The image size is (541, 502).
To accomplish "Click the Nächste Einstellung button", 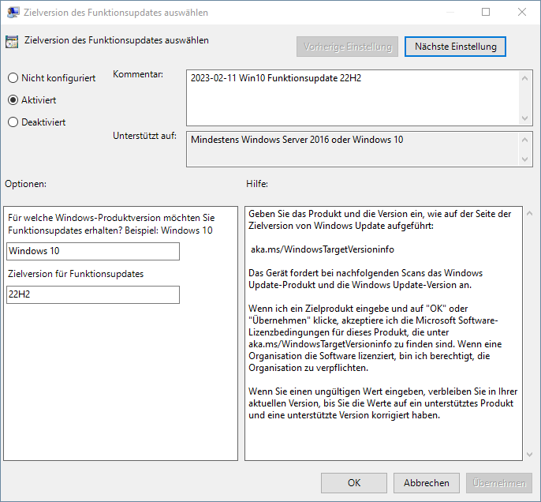I will [455, 47].
